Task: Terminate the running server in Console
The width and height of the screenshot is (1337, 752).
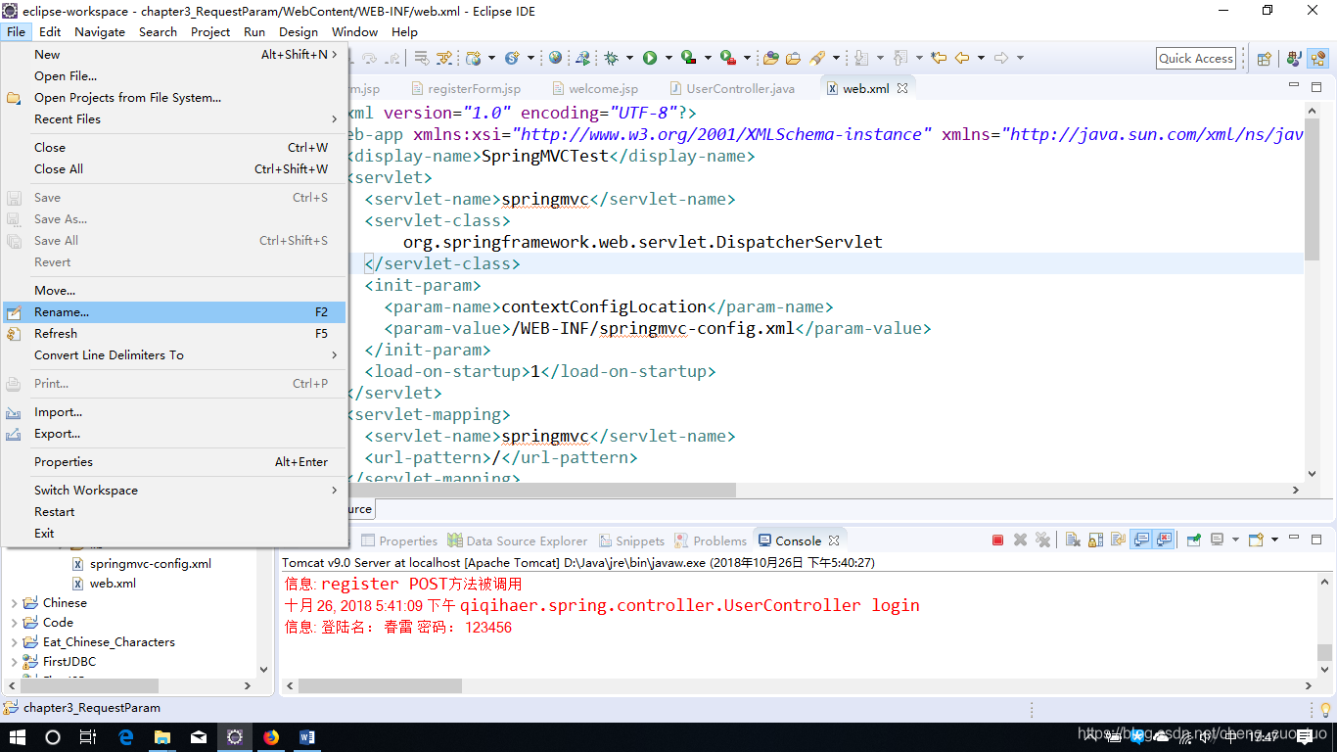Action: pyautogui.click(x=997, y=540)
